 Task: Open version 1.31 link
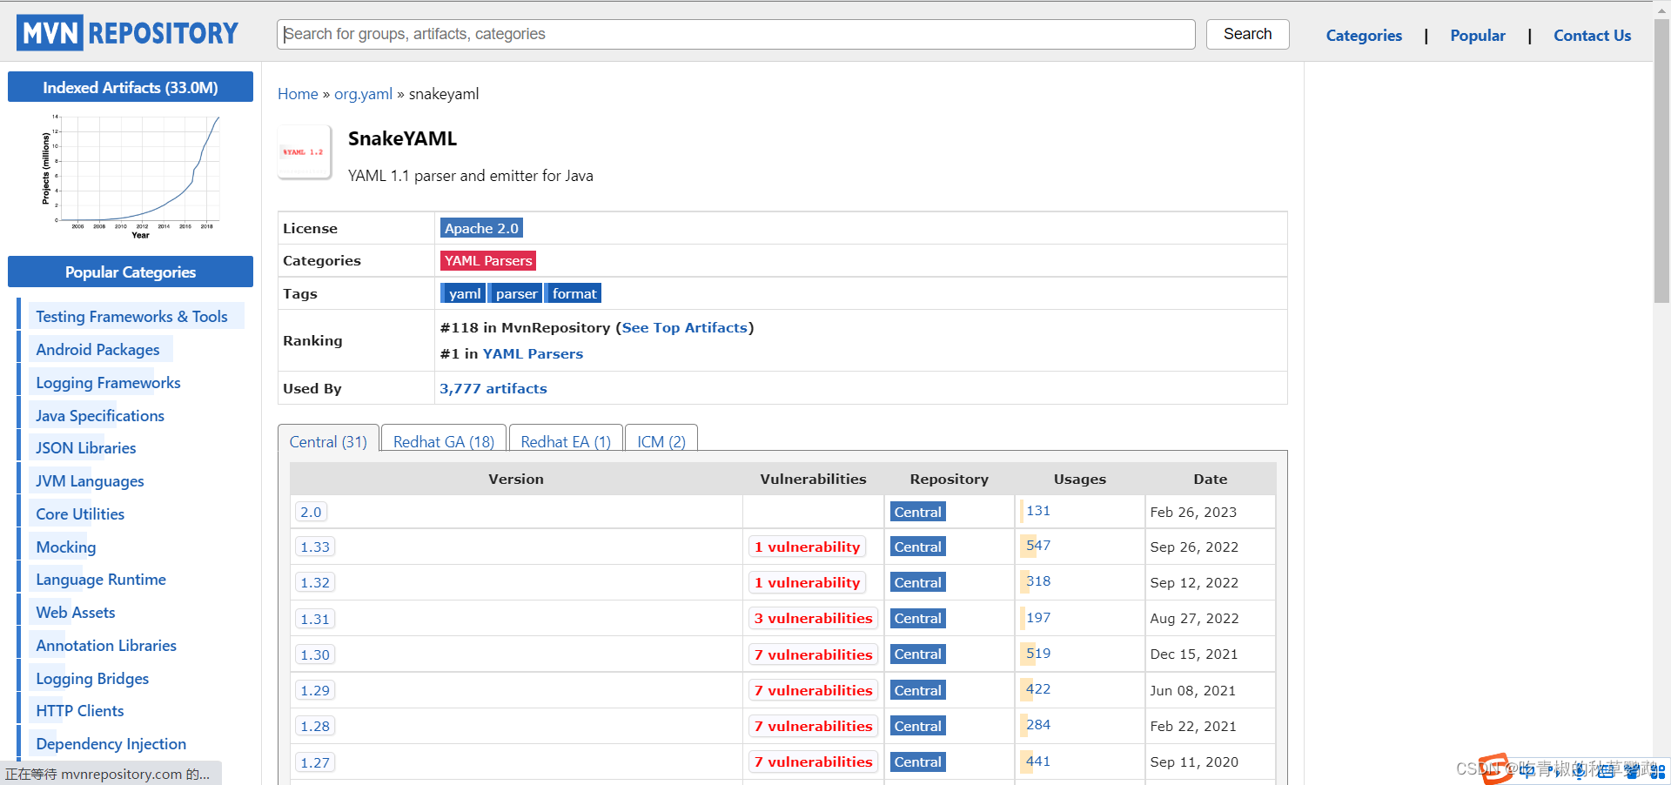pos(315,619)
